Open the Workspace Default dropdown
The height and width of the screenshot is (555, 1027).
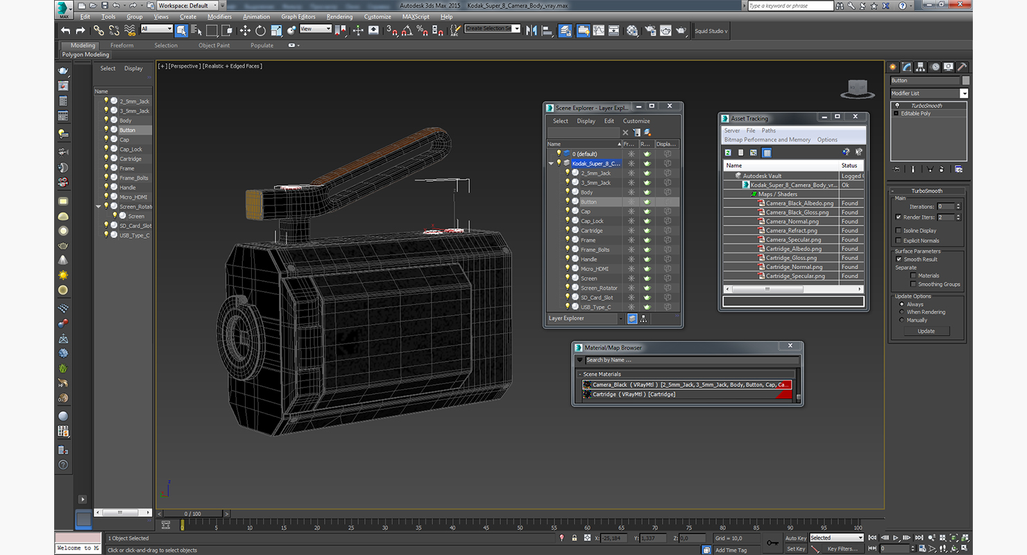(x=187, y=6)
